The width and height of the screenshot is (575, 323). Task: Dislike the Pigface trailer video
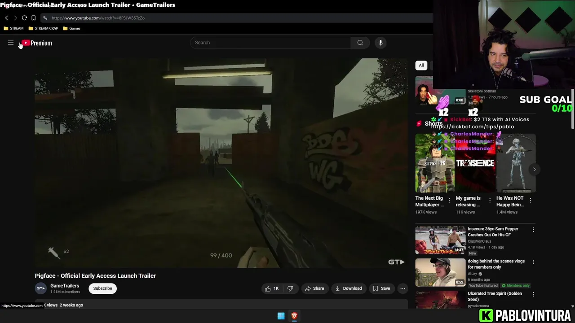coord(290,288)
